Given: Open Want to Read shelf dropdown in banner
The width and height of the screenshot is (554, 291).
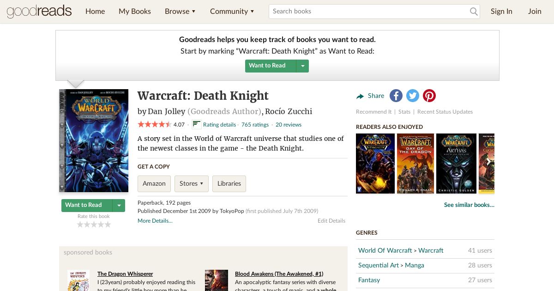Looking at the screenshot, I should click(302, 66).
